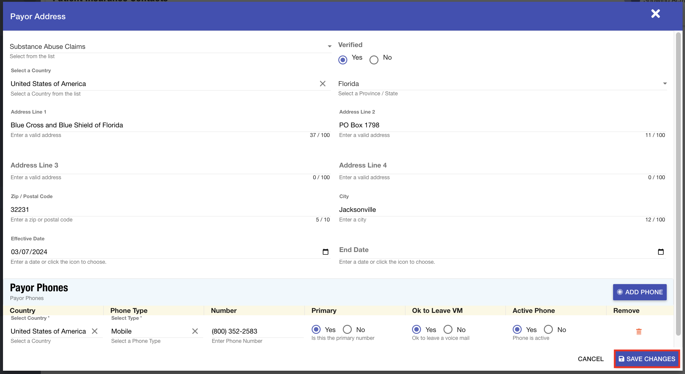The image size is (685, 374).
Task: Close the Payor Address dialog with X
Action: [655, 14]
